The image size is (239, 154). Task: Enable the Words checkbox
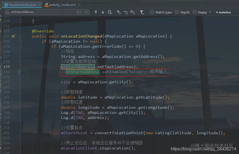177,12
